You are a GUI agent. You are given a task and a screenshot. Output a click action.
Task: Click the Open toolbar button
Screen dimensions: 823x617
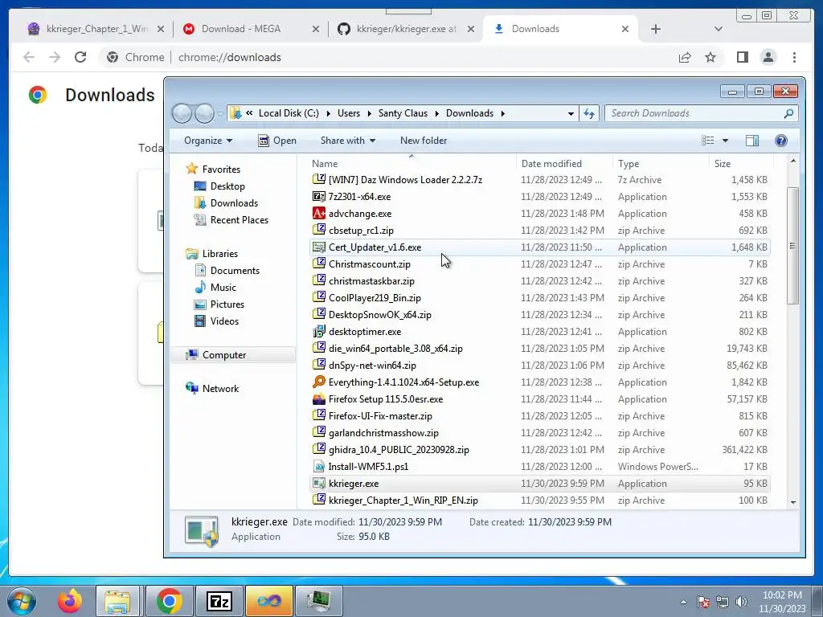pos(277,141)
